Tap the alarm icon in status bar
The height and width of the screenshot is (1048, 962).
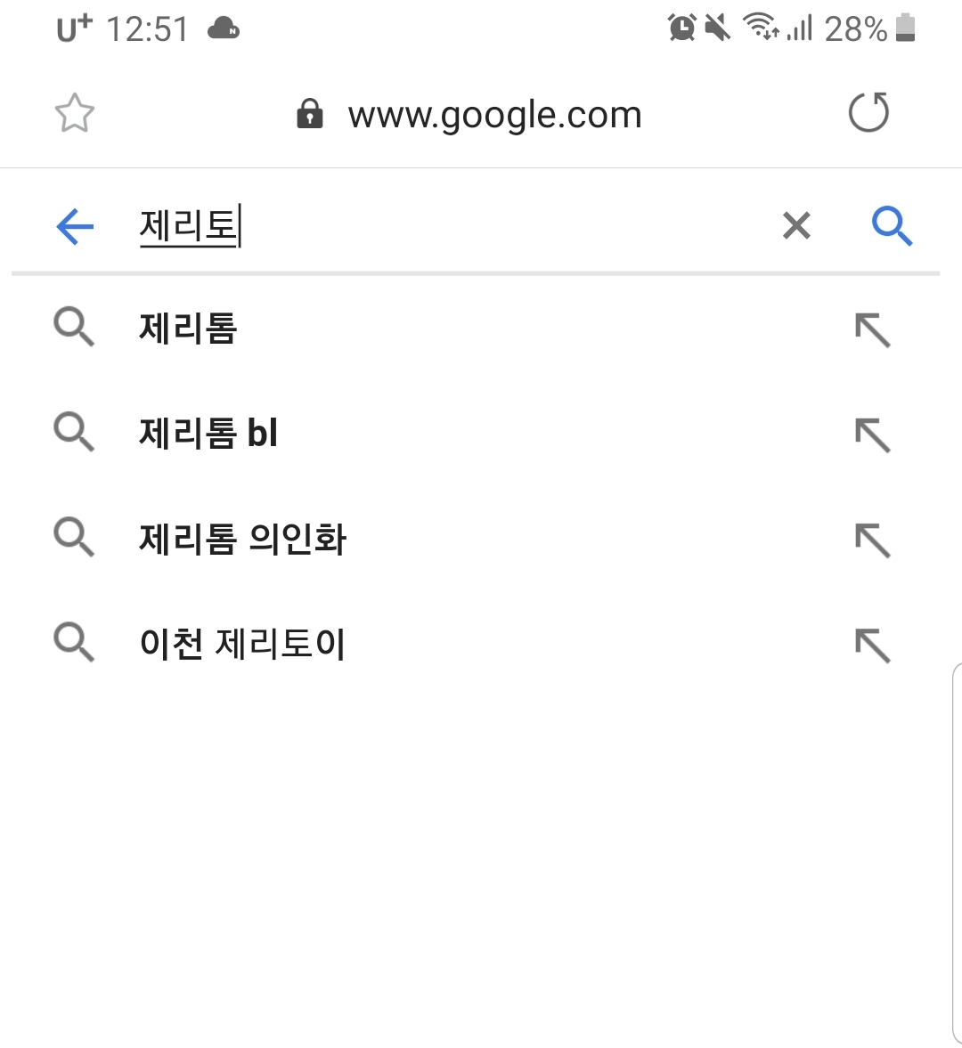tap(682, 28)
